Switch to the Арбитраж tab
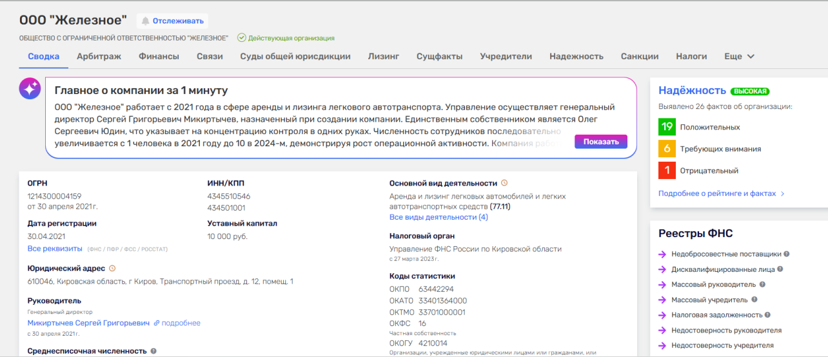Viewport: 828px width, 357px height. tap(99, 57)
